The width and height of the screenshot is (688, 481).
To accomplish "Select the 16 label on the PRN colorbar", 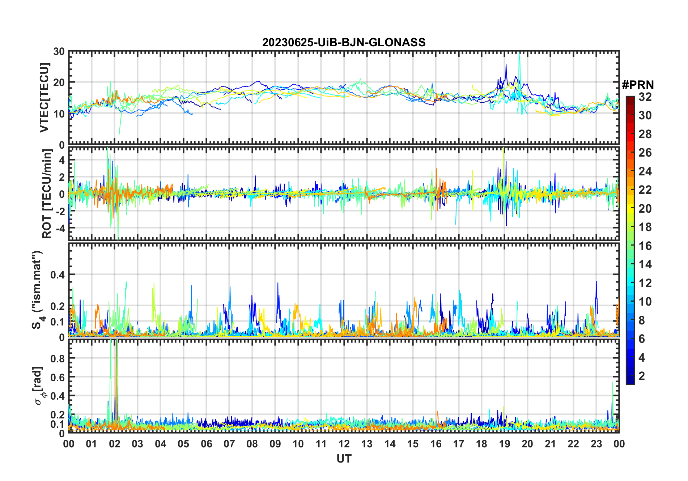I will pos(645,246).
